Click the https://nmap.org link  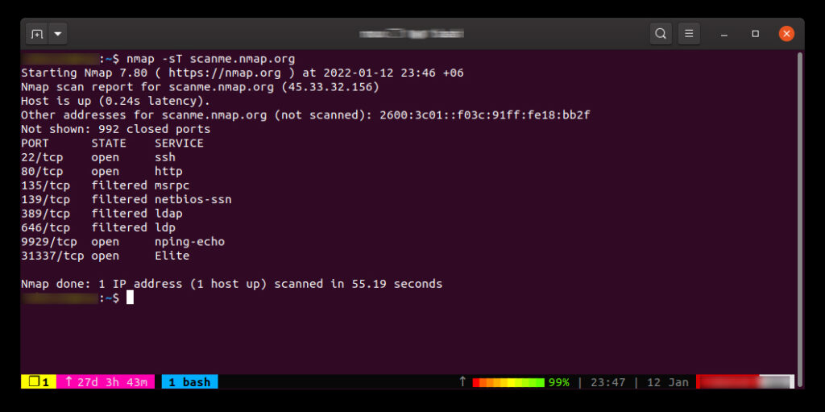coord(218,73)
